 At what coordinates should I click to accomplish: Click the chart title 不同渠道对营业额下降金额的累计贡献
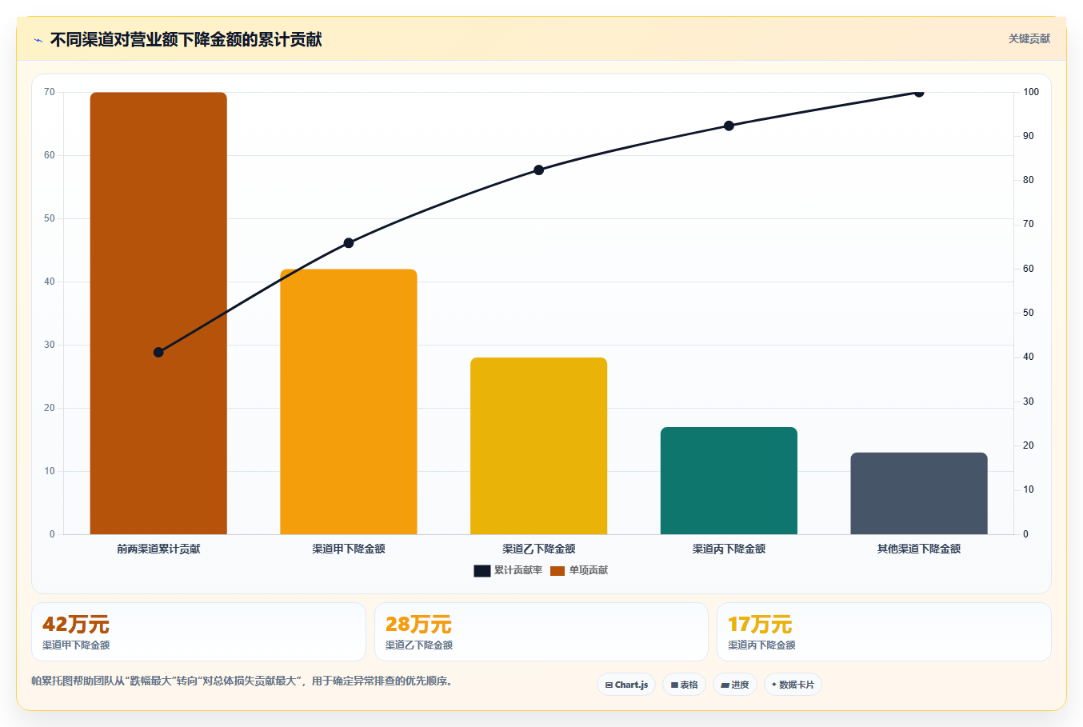(x=186, y=40)
